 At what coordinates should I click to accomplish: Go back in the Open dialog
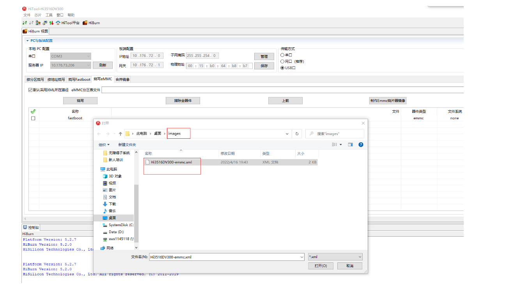coord(99,134)
